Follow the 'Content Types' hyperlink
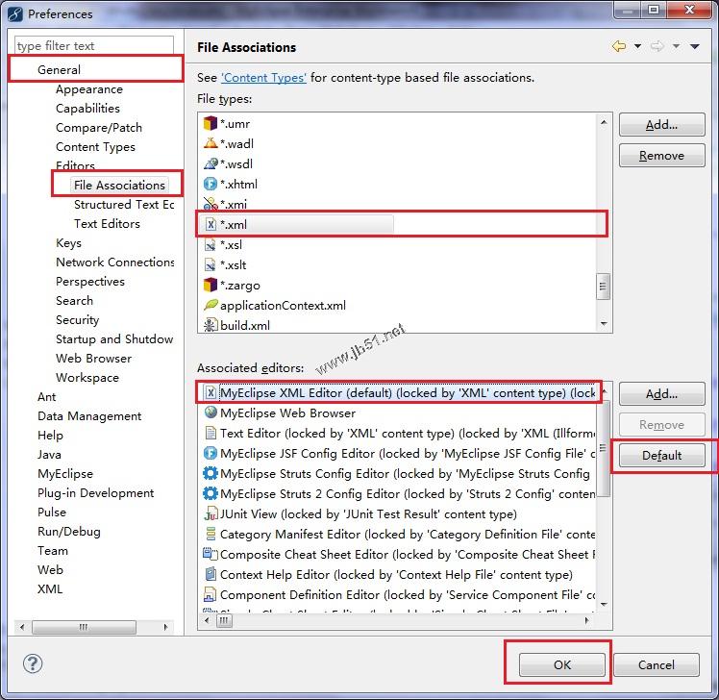Viewport: 719px width, 700px height. (263, 77)
